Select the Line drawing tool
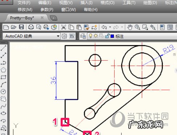Viewport: 177px width, 135px height. coord(3,48)
